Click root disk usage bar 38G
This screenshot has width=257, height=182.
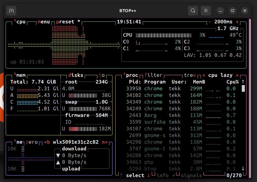pyautogui.click(x=83, y=95)
